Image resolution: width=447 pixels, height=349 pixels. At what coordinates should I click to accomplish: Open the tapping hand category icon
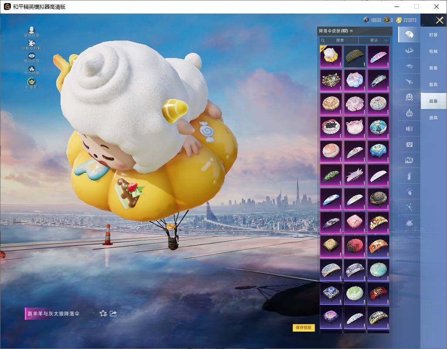point(409,192)
